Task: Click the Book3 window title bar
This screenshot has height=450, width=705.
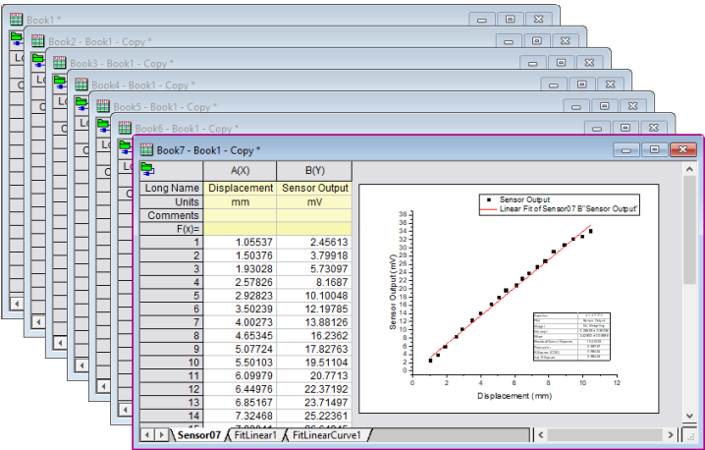Action: coord(295,63)
